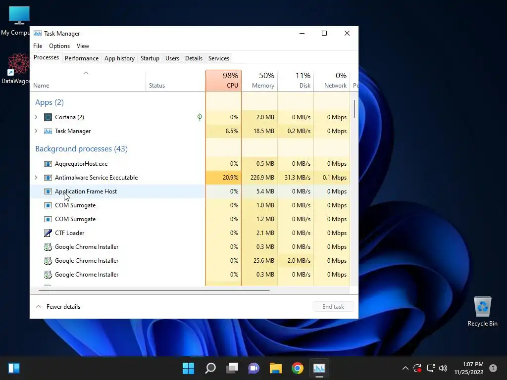
Task: Click the Task Manager process row icon
Action: click(48, 131)
